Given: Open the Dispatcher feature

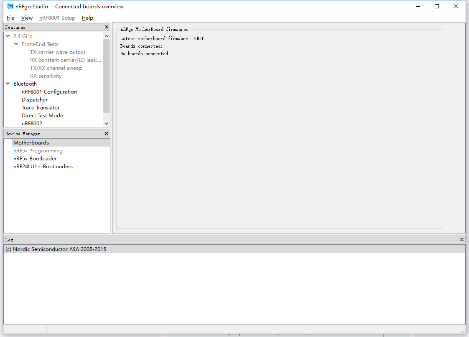Looking at the screenshot, I should point(35,100).
